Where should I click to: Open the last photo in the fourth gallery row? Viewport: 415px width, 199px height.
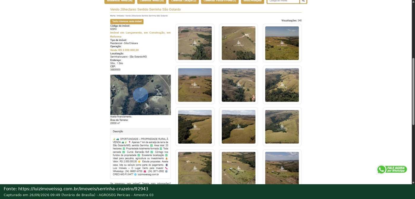point(282,168)
